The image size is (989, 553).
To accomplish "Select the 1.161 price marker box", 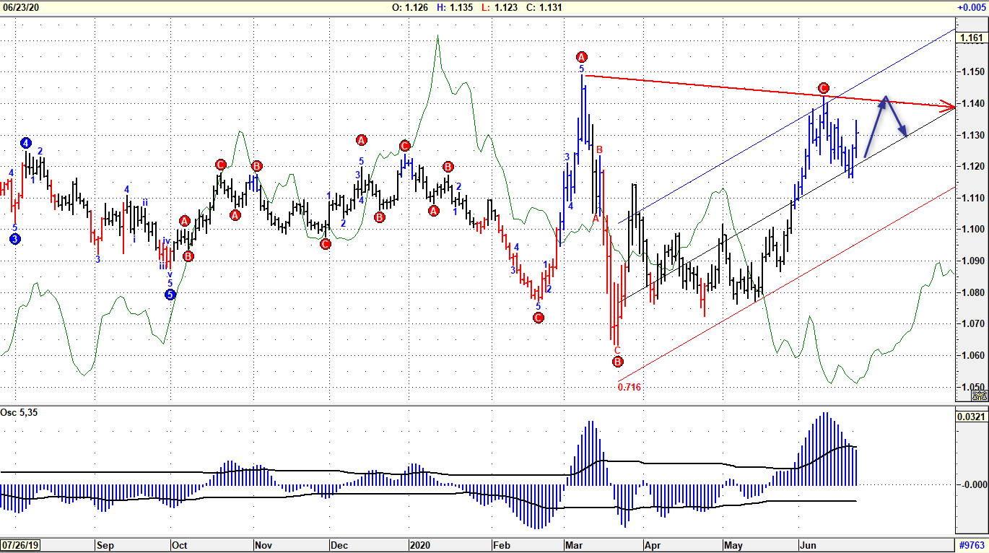I will (971, 38).
